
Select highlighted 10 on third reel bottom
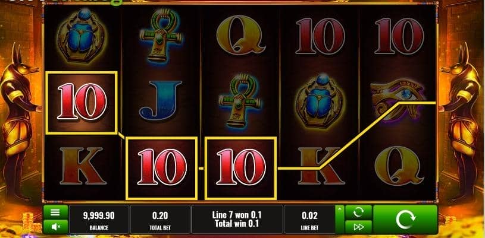[x=240, y=168]
